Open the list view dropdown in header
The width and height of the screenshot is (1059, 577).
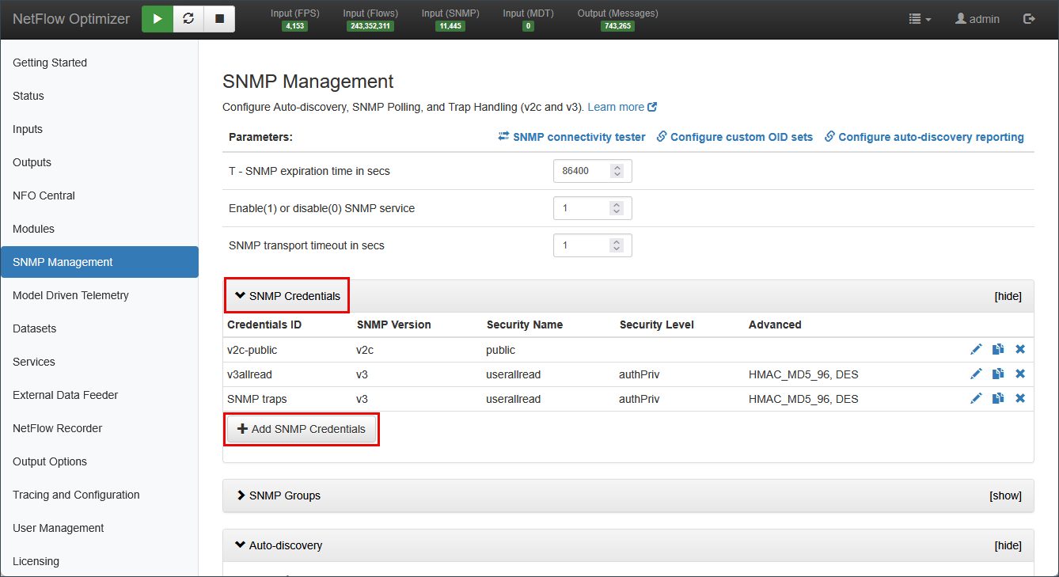(x=919, y=19)
